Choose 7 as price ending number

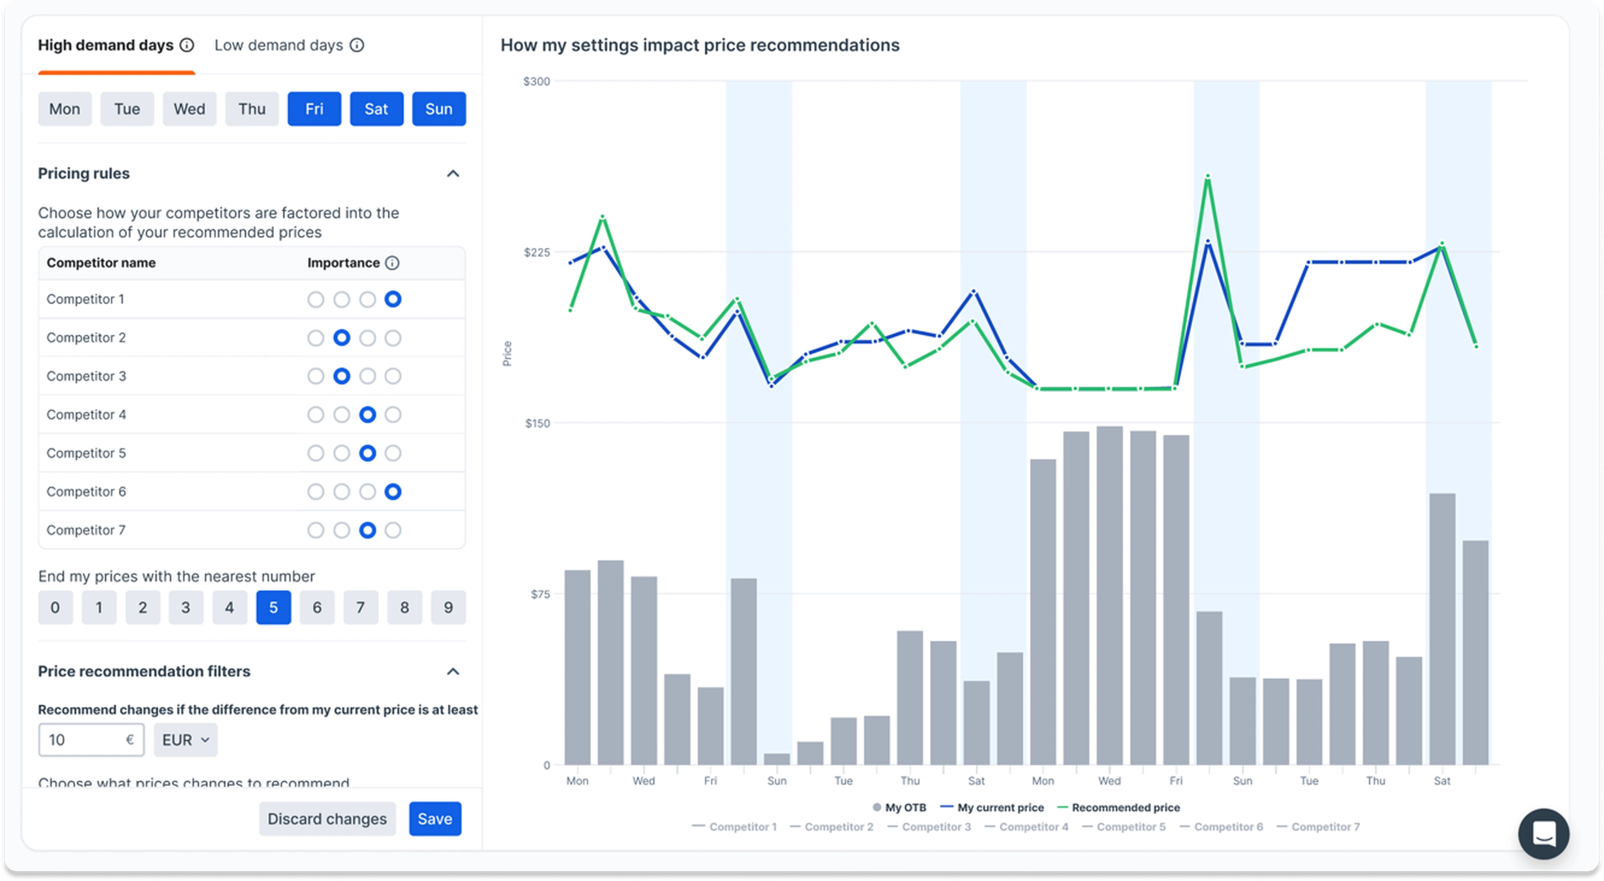click(x=360, y=608)
